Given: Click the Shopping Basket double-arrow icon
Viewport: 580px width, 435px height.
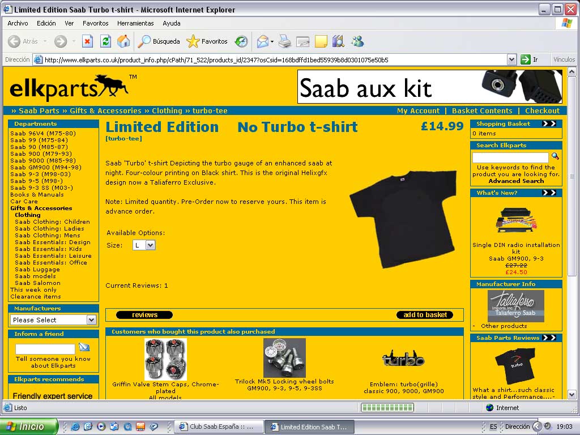Looking at the screenshot, I should coord(549,123).
